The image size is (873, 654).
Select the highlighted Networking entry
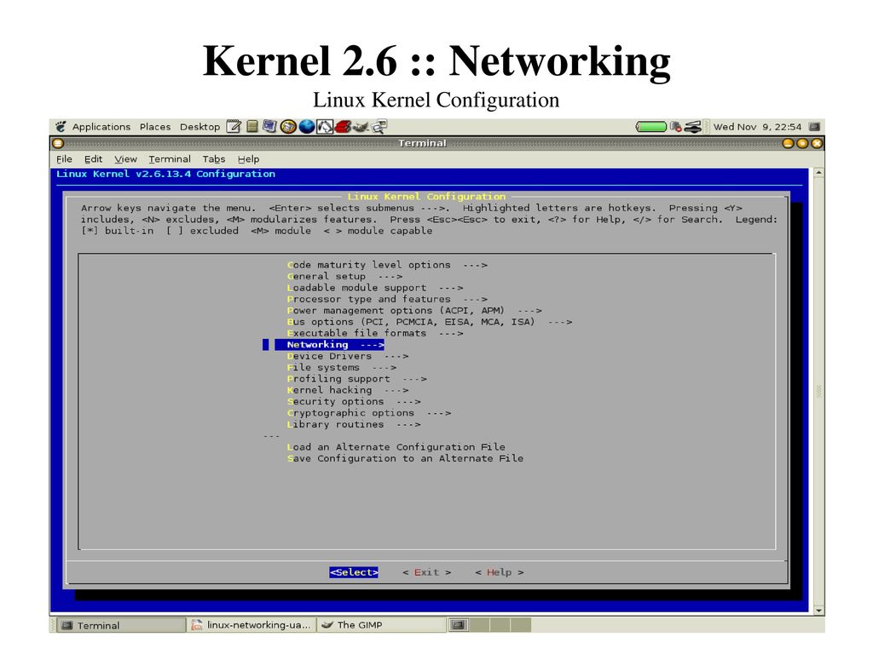coord(330,345)
